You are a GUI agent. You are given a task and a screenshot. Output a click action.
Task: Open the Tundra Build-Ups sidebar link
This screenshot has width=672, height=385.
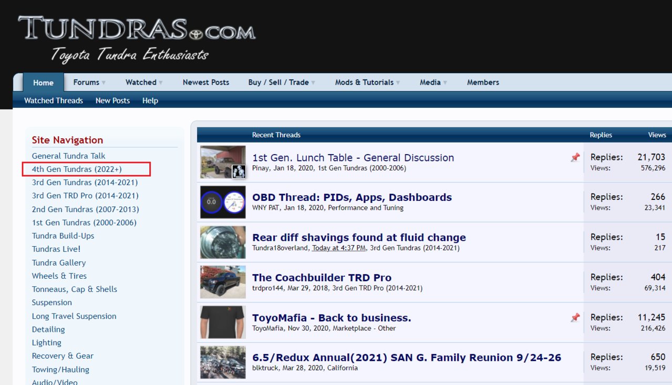(63, 236)
